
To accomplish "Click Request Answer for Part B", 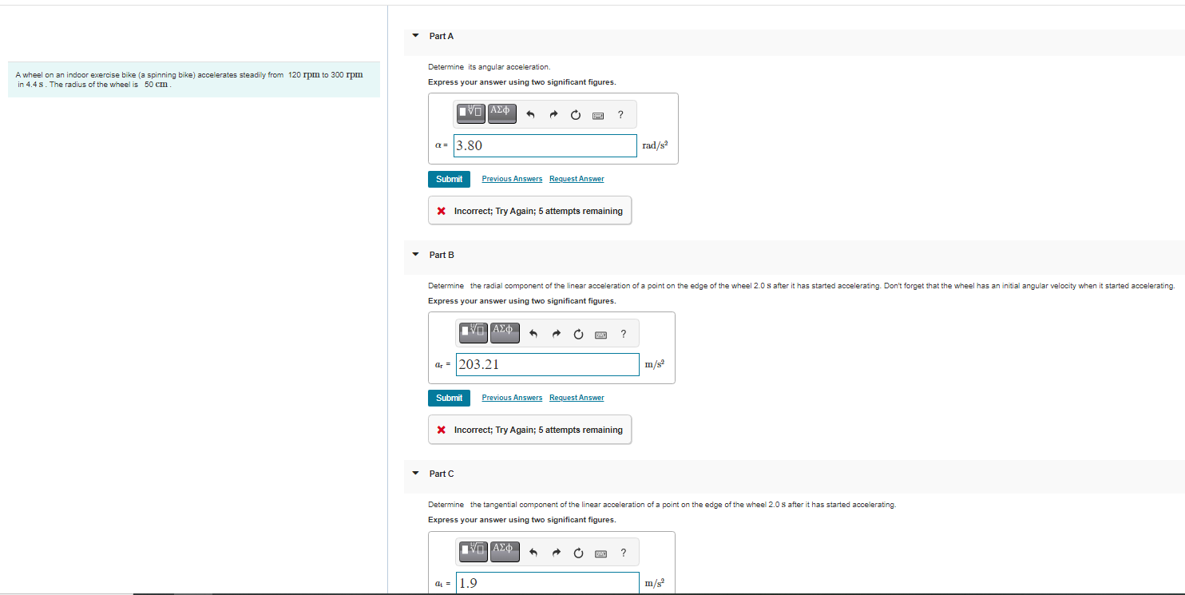I will click(577, 397).
